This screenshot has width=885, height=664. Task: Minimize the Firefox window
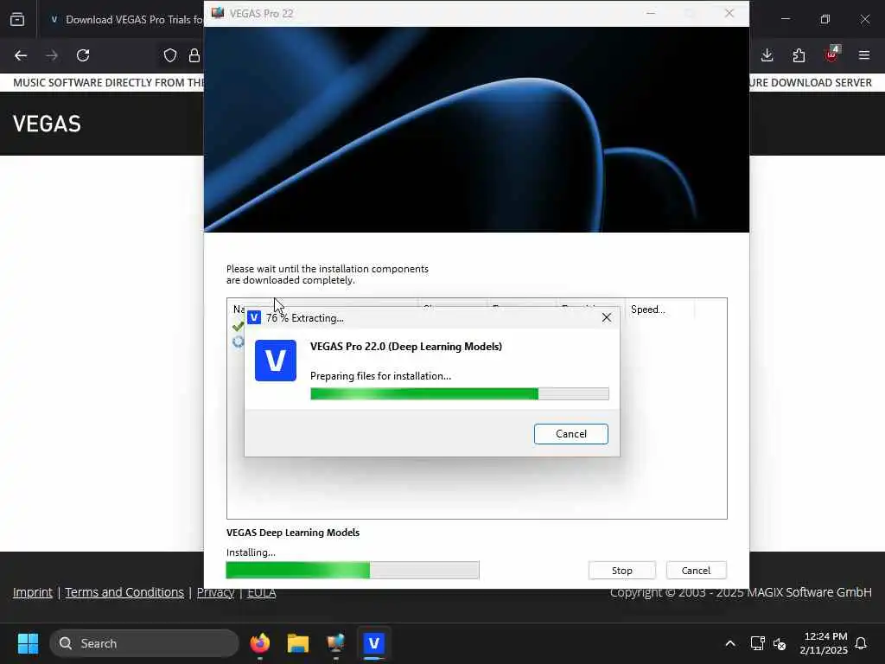[x=785, y=19]
